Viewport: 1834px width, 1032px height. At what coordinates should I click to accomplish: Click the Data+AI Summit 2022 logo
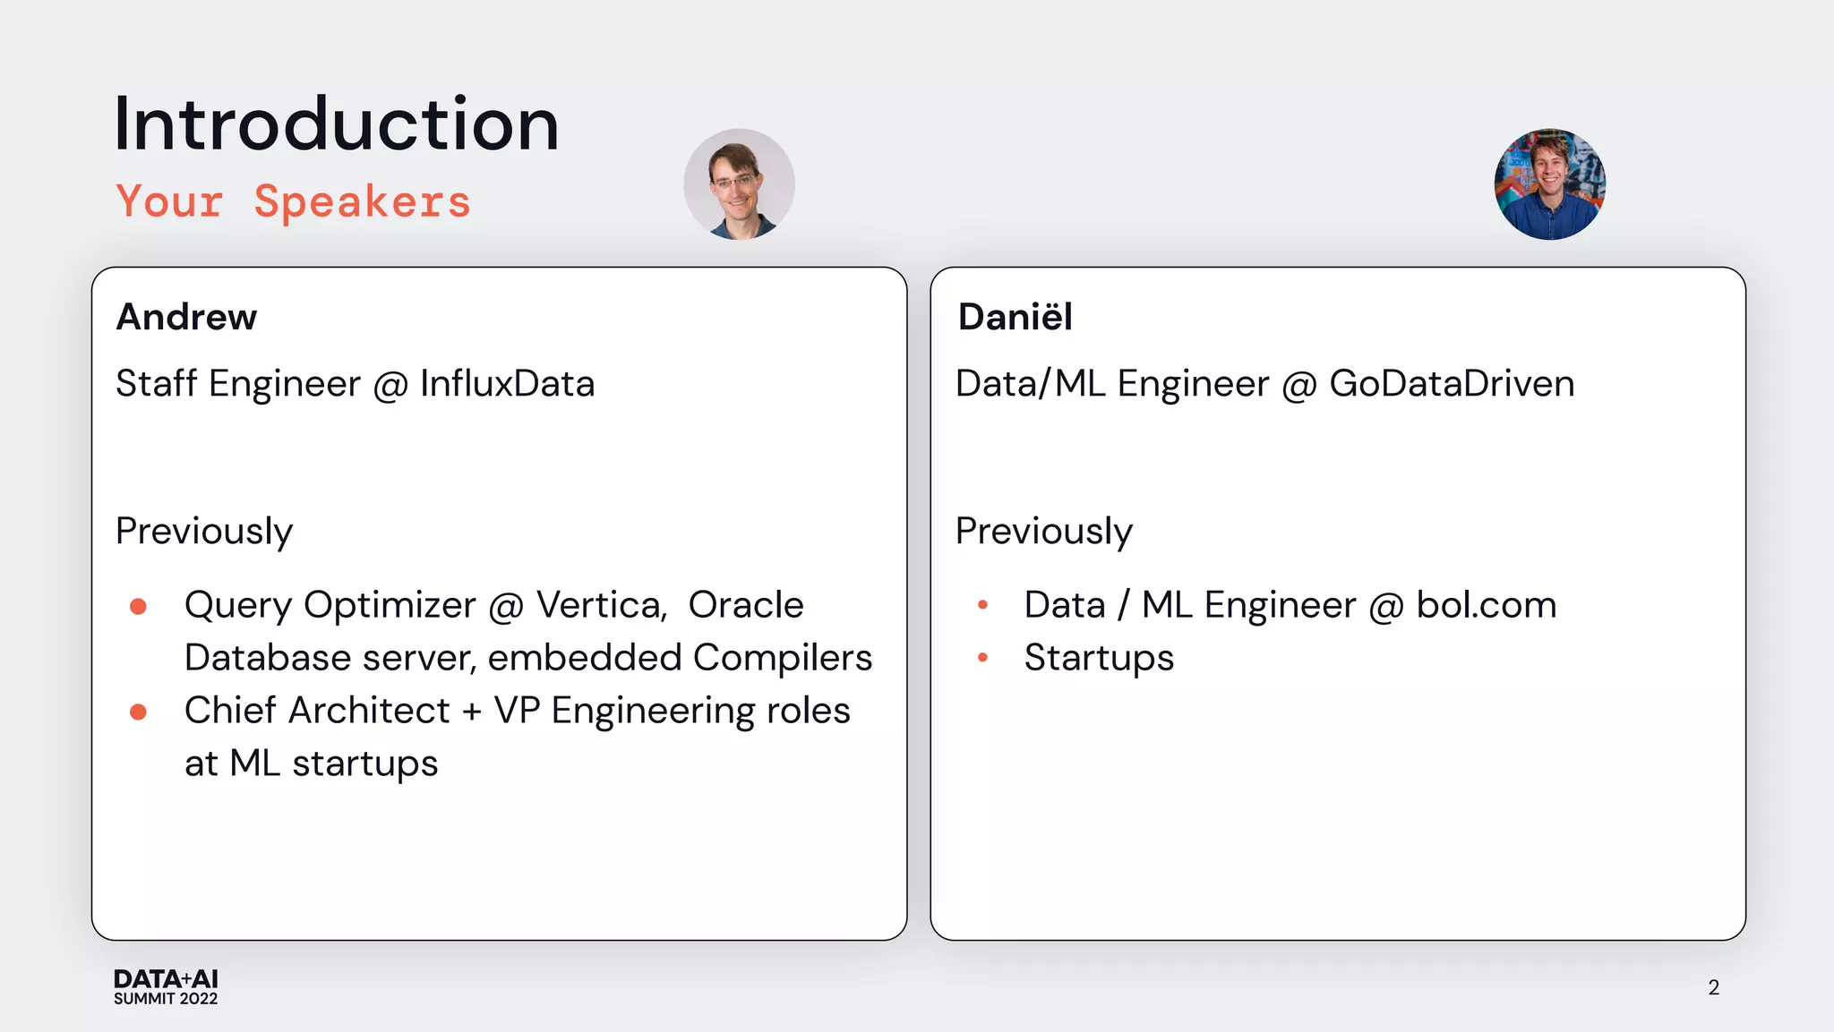coord(166,986)
